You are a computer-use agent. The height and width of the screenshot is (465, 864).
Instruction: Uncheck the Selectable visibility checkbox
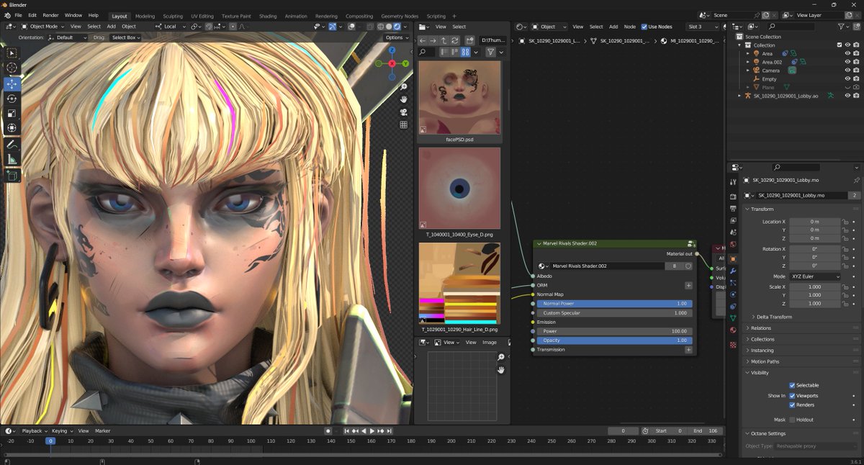[x=792, y=385]
